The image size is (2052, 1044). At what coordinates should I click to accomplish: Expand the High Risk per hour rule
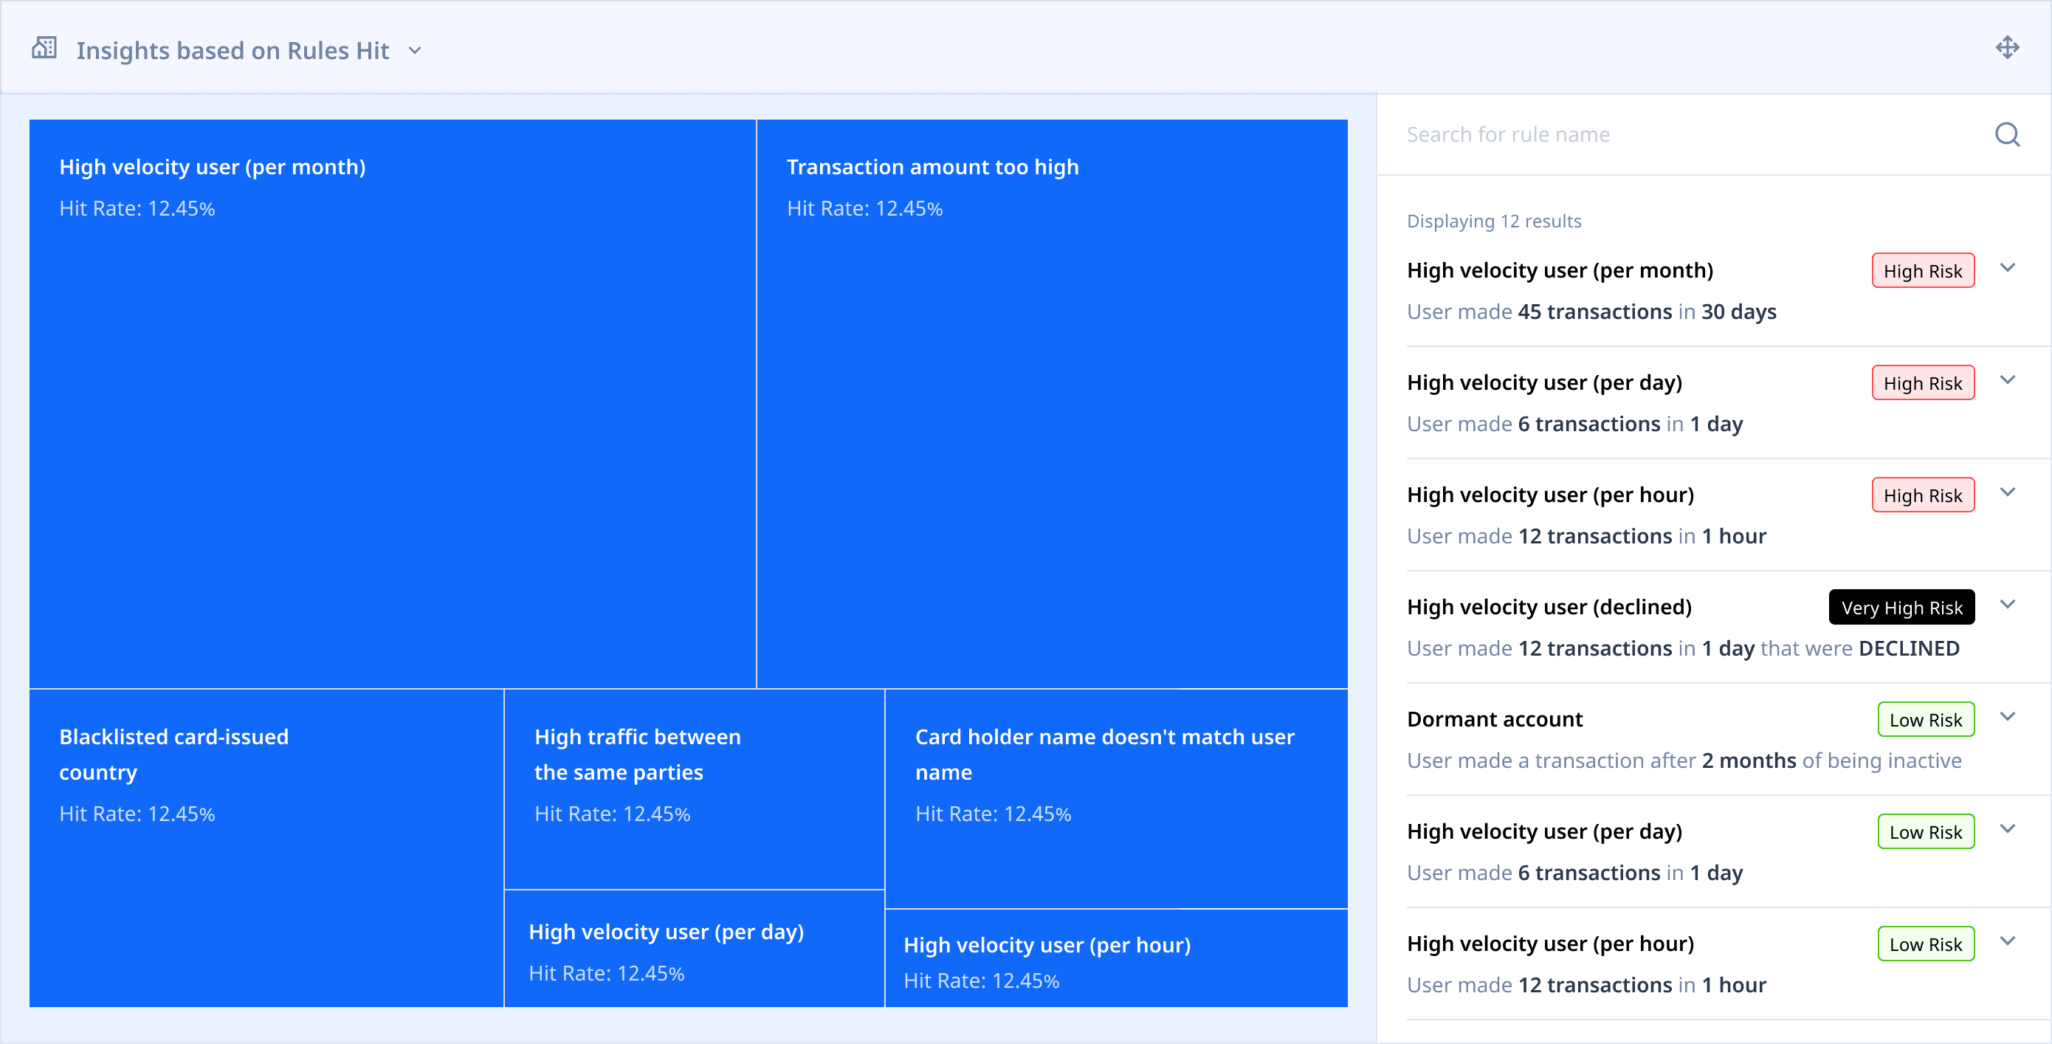2008,492
